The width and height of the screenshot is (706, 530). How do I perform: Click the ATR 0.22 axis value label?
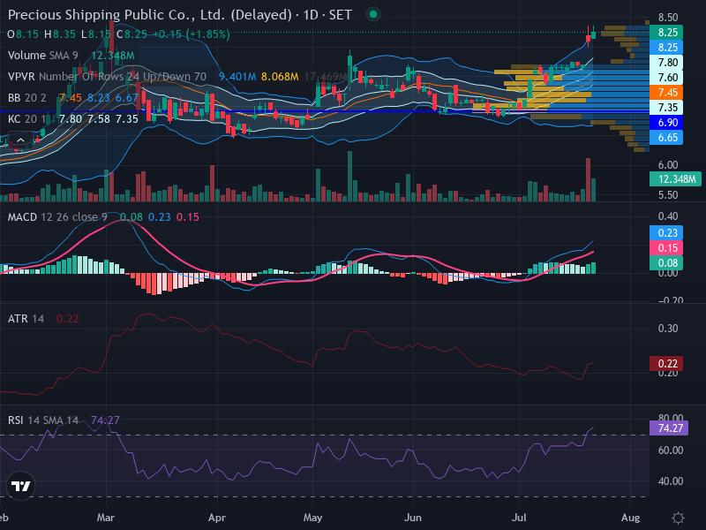coord(666,364)
